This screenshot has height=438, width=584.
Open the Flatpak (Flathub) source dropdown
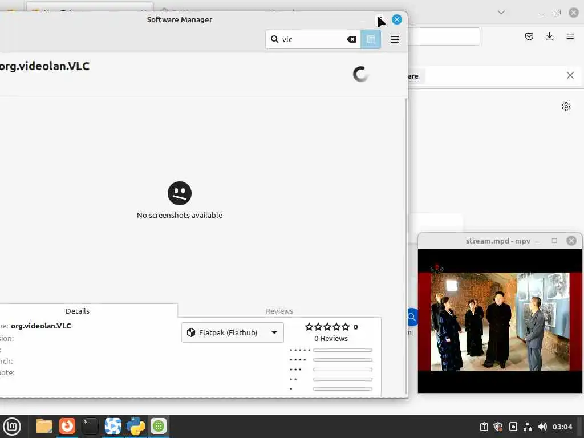233,332
